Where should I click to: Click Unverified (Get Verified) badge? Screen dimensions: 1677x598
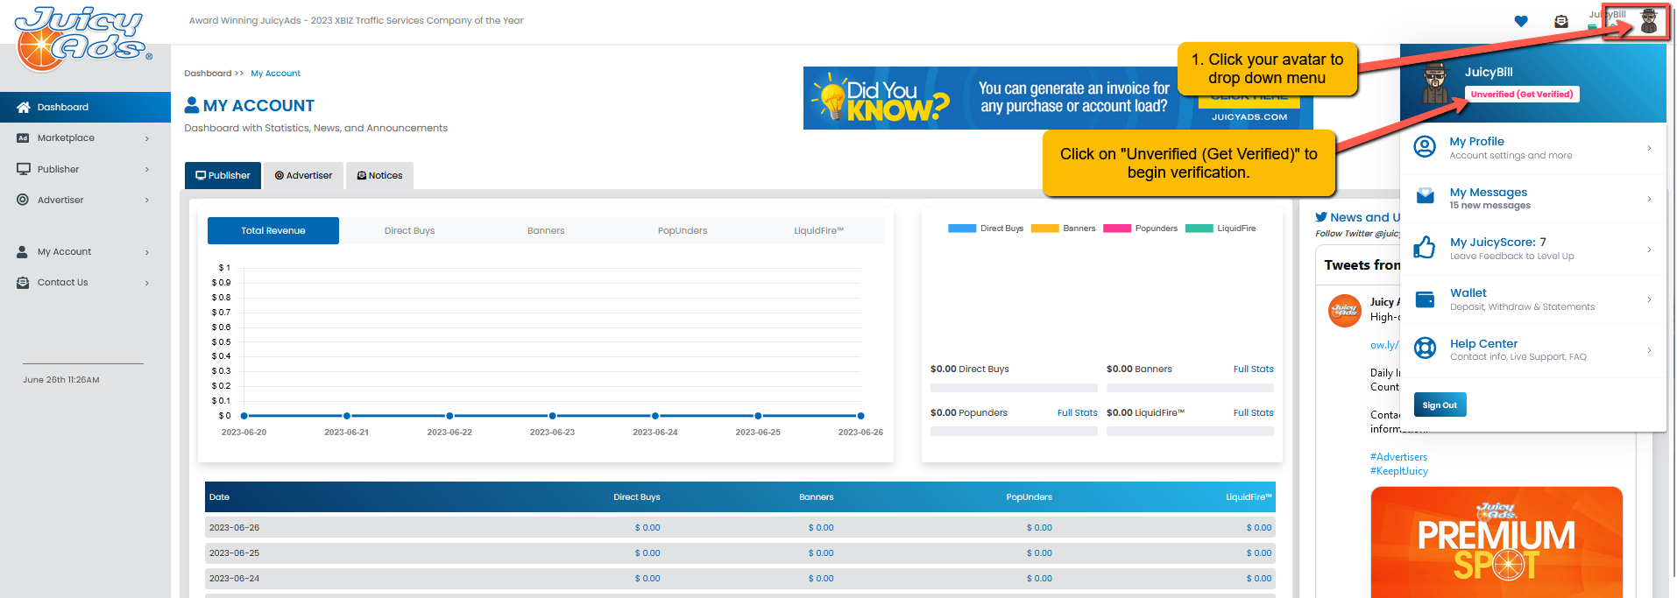1522,94
